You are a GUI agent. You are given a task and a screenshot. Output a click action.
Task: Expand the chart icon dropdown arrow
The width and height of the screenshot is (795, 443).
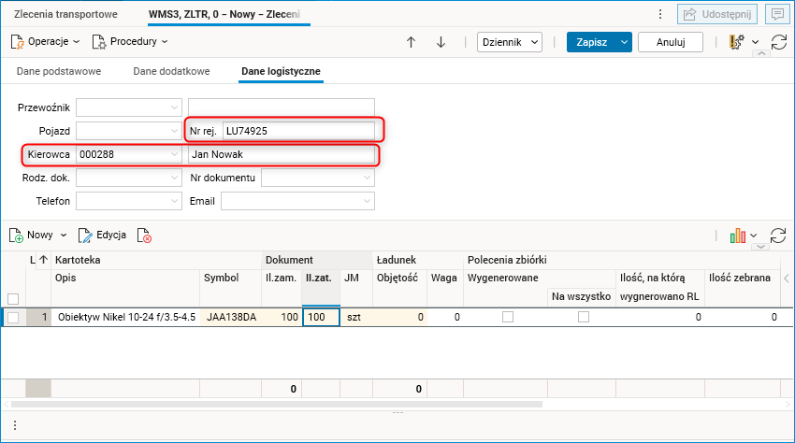click(x=754, y=236)
